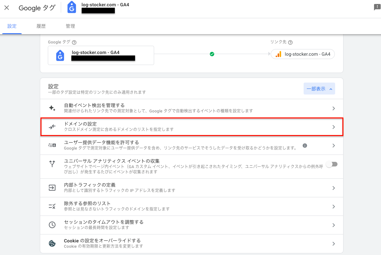Open 自動イベント検出を管理する setting
This screenshot has height=255, width=381.
point(192,108)
